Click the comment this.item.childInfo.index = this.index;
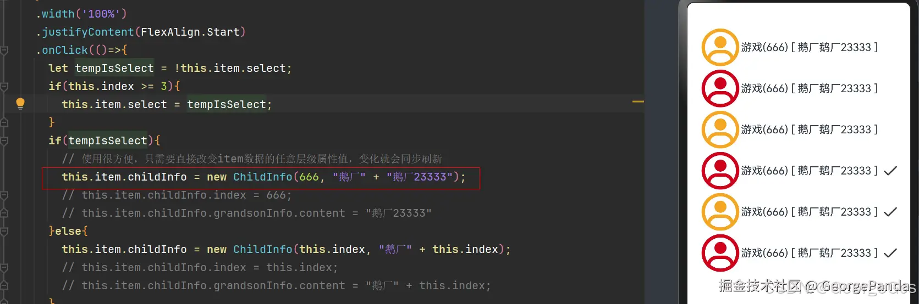This screenshot has height=304, width=919. tap(200, 267)
